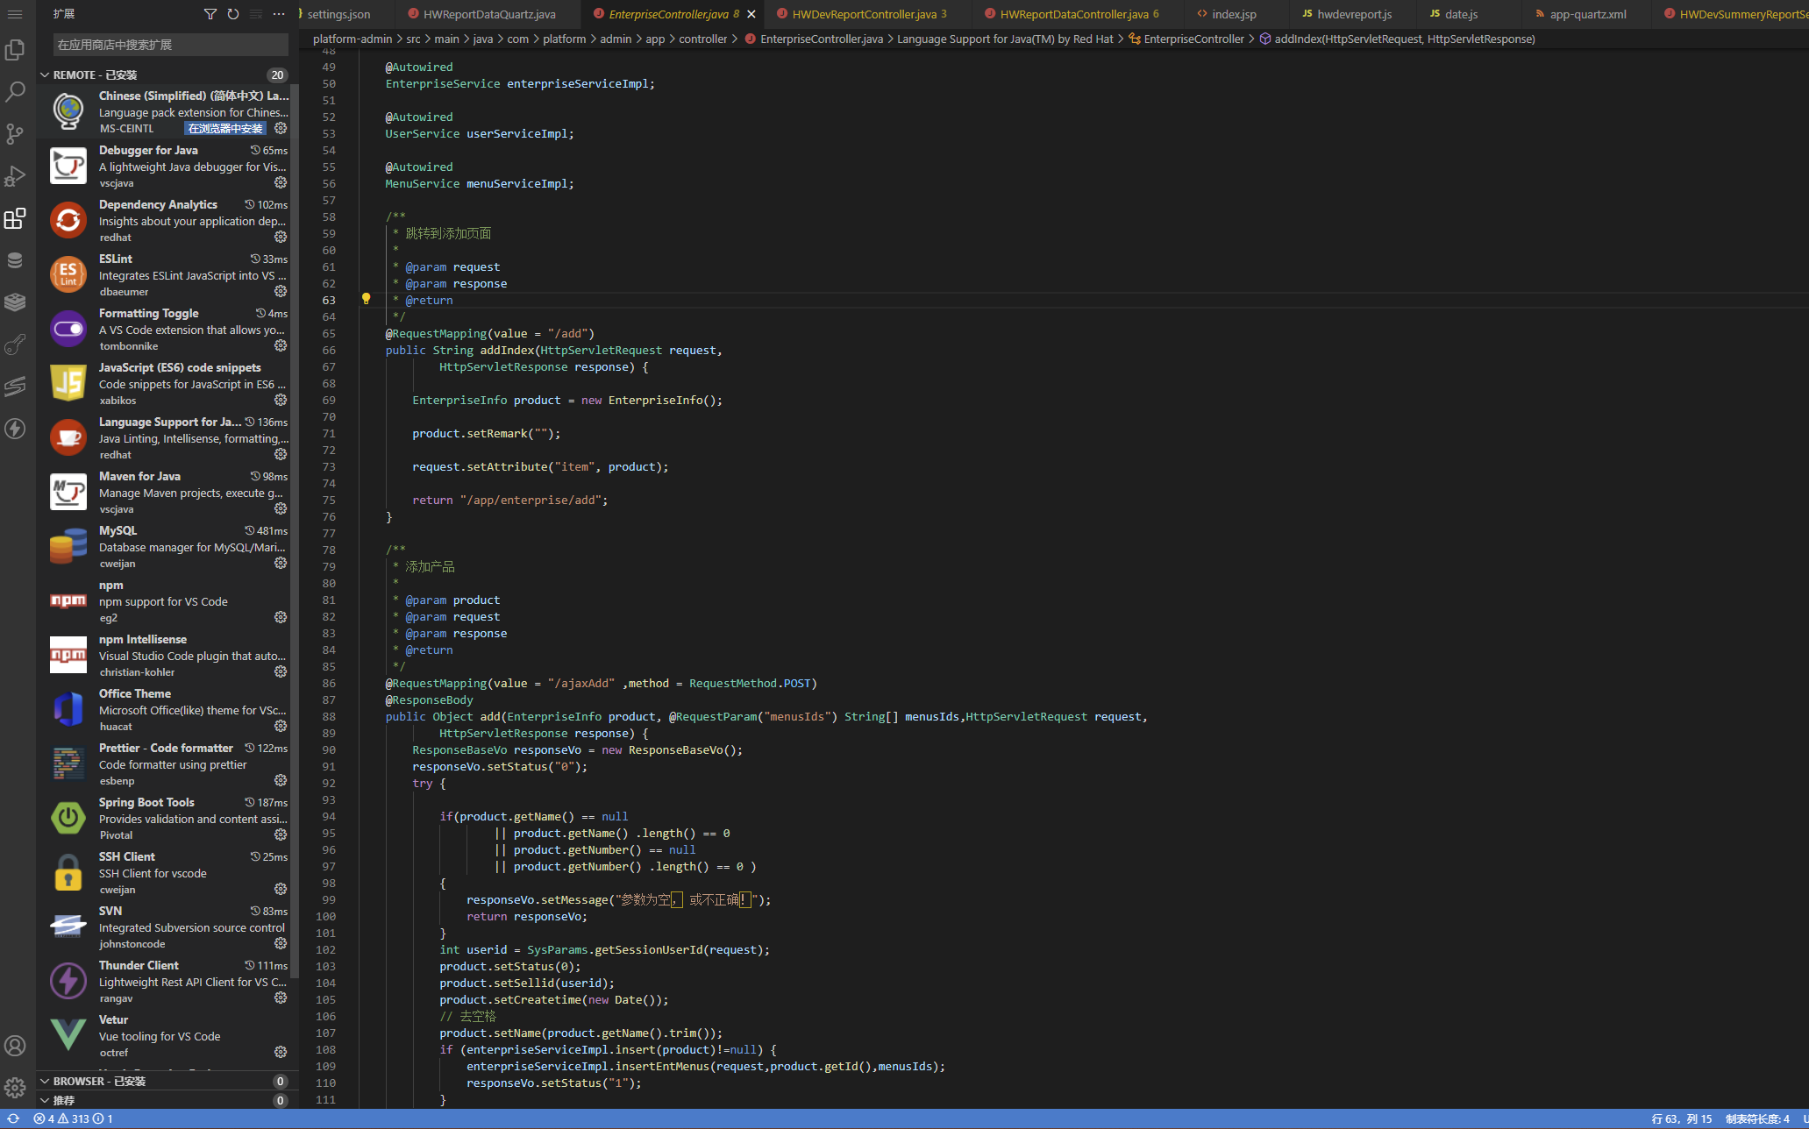The image size is (1809, 1129).
Task: Open the Search view
Action: [x=16, y=91]
